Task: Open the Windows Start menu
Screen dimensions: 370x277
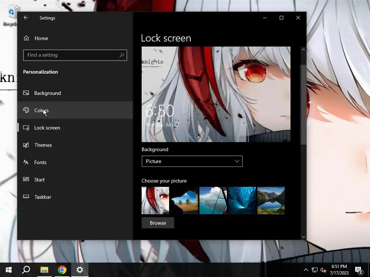Action: [9, 270]
